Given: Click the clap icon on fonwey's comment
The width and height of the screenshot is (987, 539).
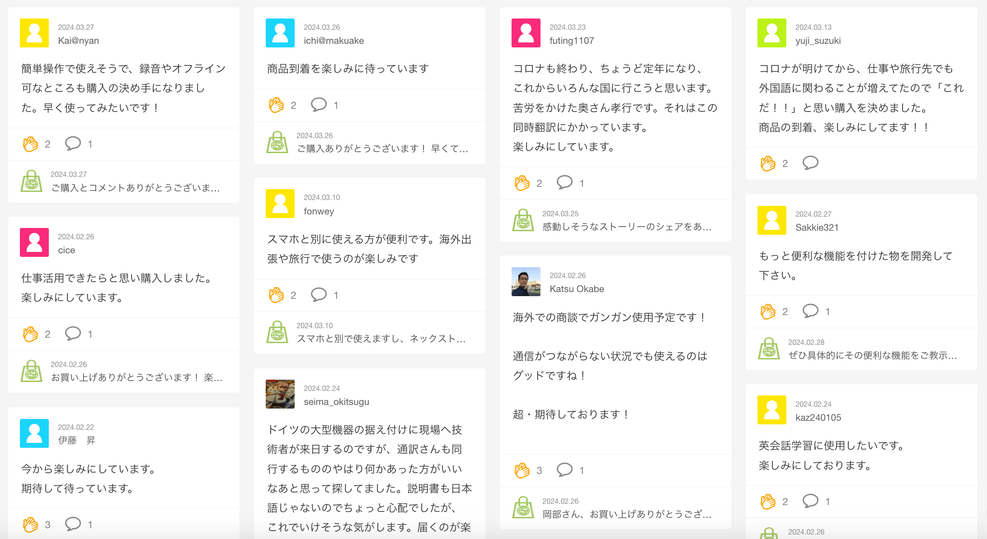Looking at the screenshot, I should point(276,295).
